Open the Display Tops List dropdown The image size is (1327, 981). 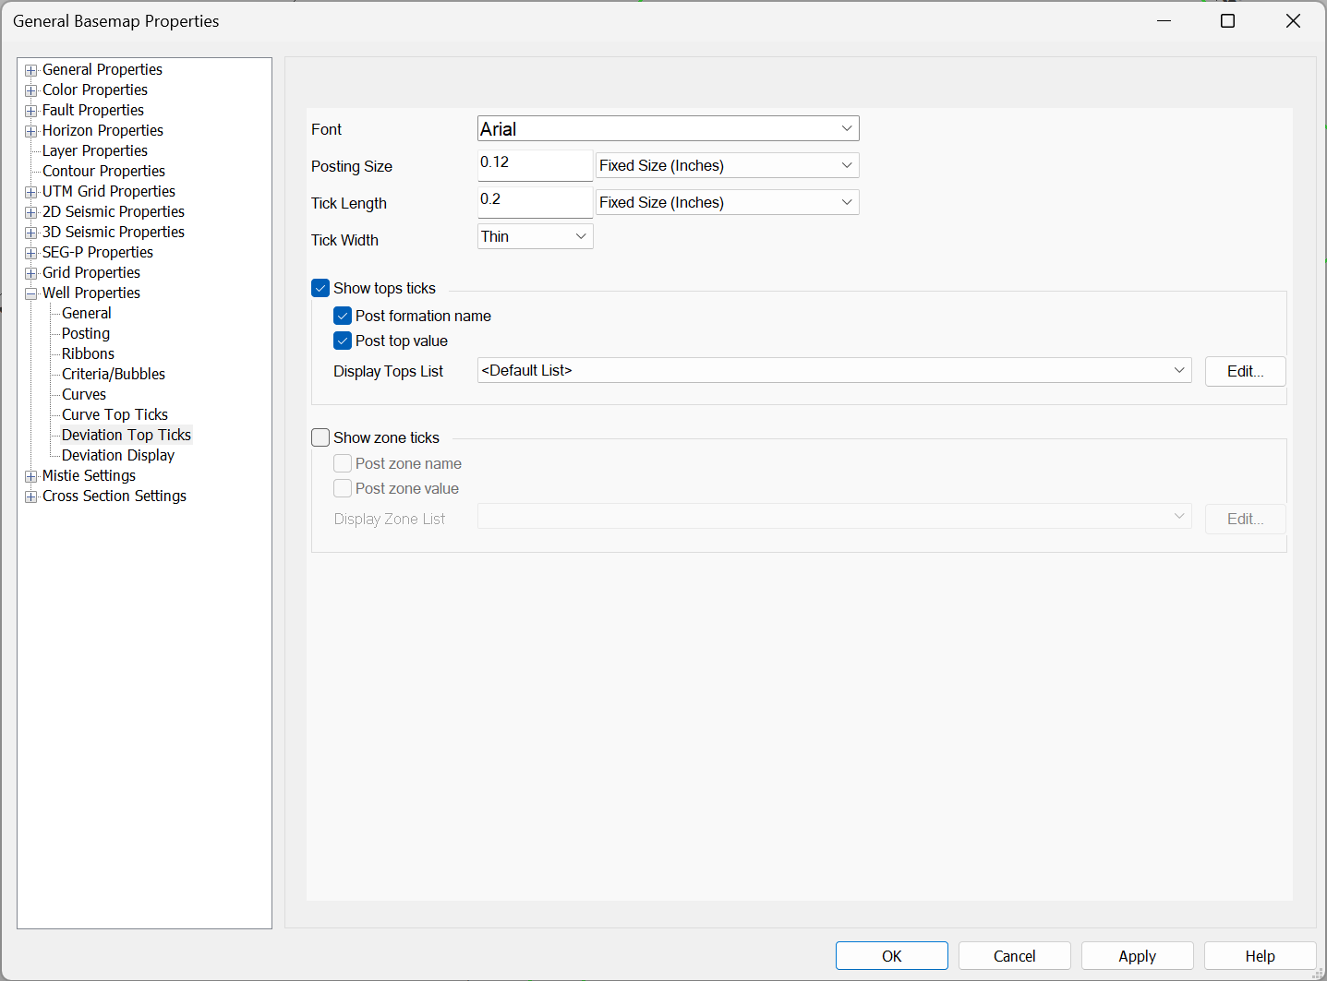tap(834, 370)
